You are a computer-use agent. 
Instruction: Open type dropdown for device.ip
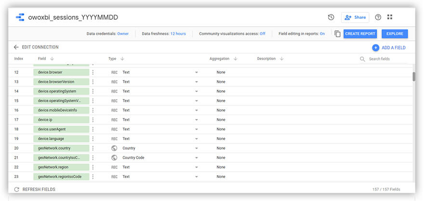(197, 120)
